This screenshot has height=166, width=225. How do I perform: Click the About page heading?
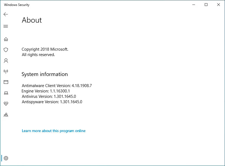click(32, 20)
